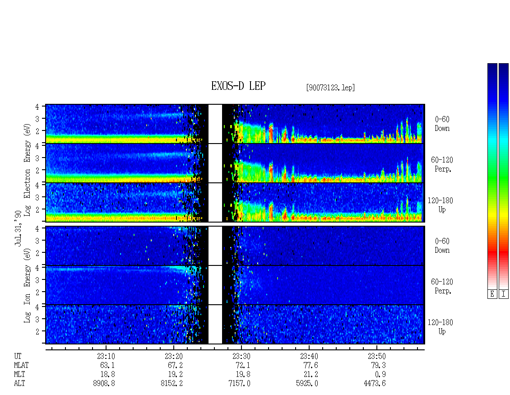510x395 pixels.
Task: Click the MLAT value 79.3
Action: tap(378, 365)
